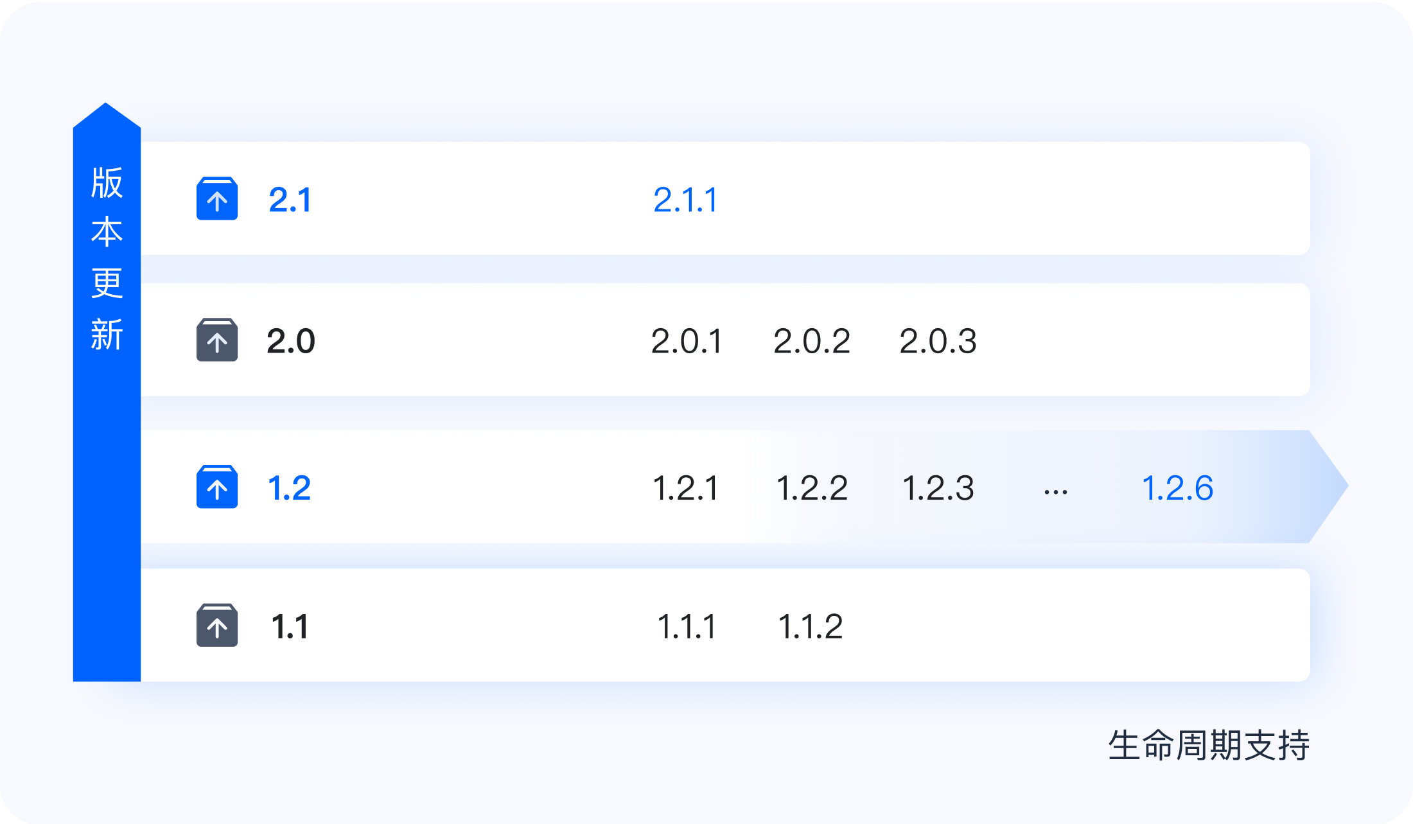The width and height of the screenshot is (1413, 824).
Task: Select highlighted patch version 1.2.6
Action: pos(1177,488)
